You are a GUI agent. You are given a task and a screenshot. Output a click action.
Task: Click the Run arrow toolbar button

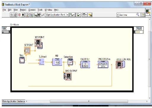click(x=12, y=15)
